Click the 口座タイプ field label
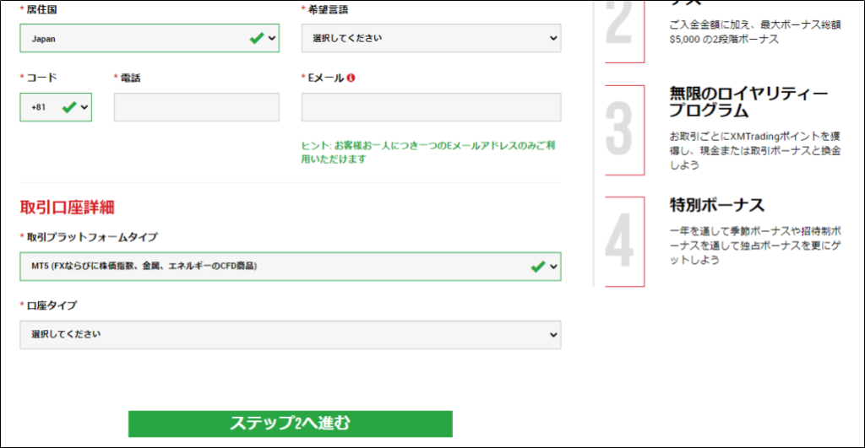The width and height of the screenshot is (865, 448). pos(52,305)
